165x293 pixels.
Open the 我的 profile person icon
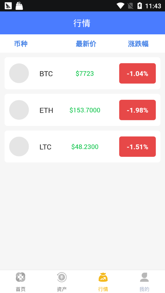click(144, 277)
